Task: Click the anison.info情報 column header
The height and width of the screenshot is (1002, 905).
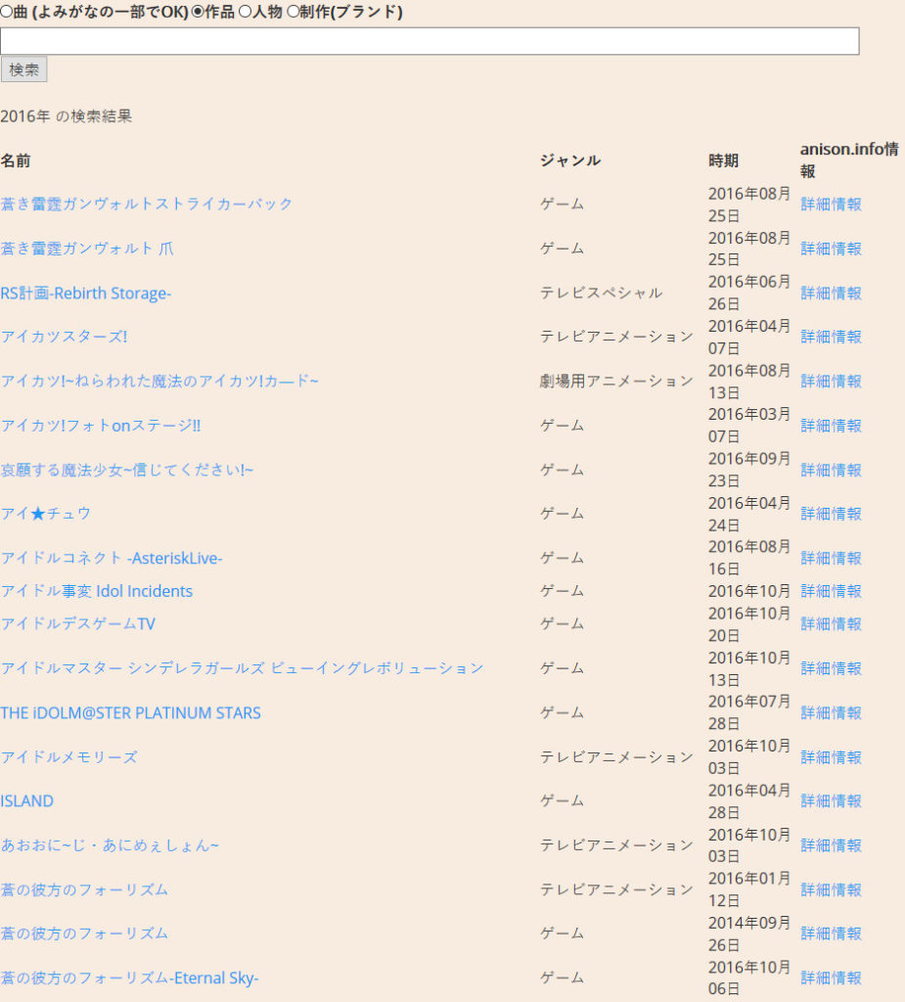Action: (849, 159)
